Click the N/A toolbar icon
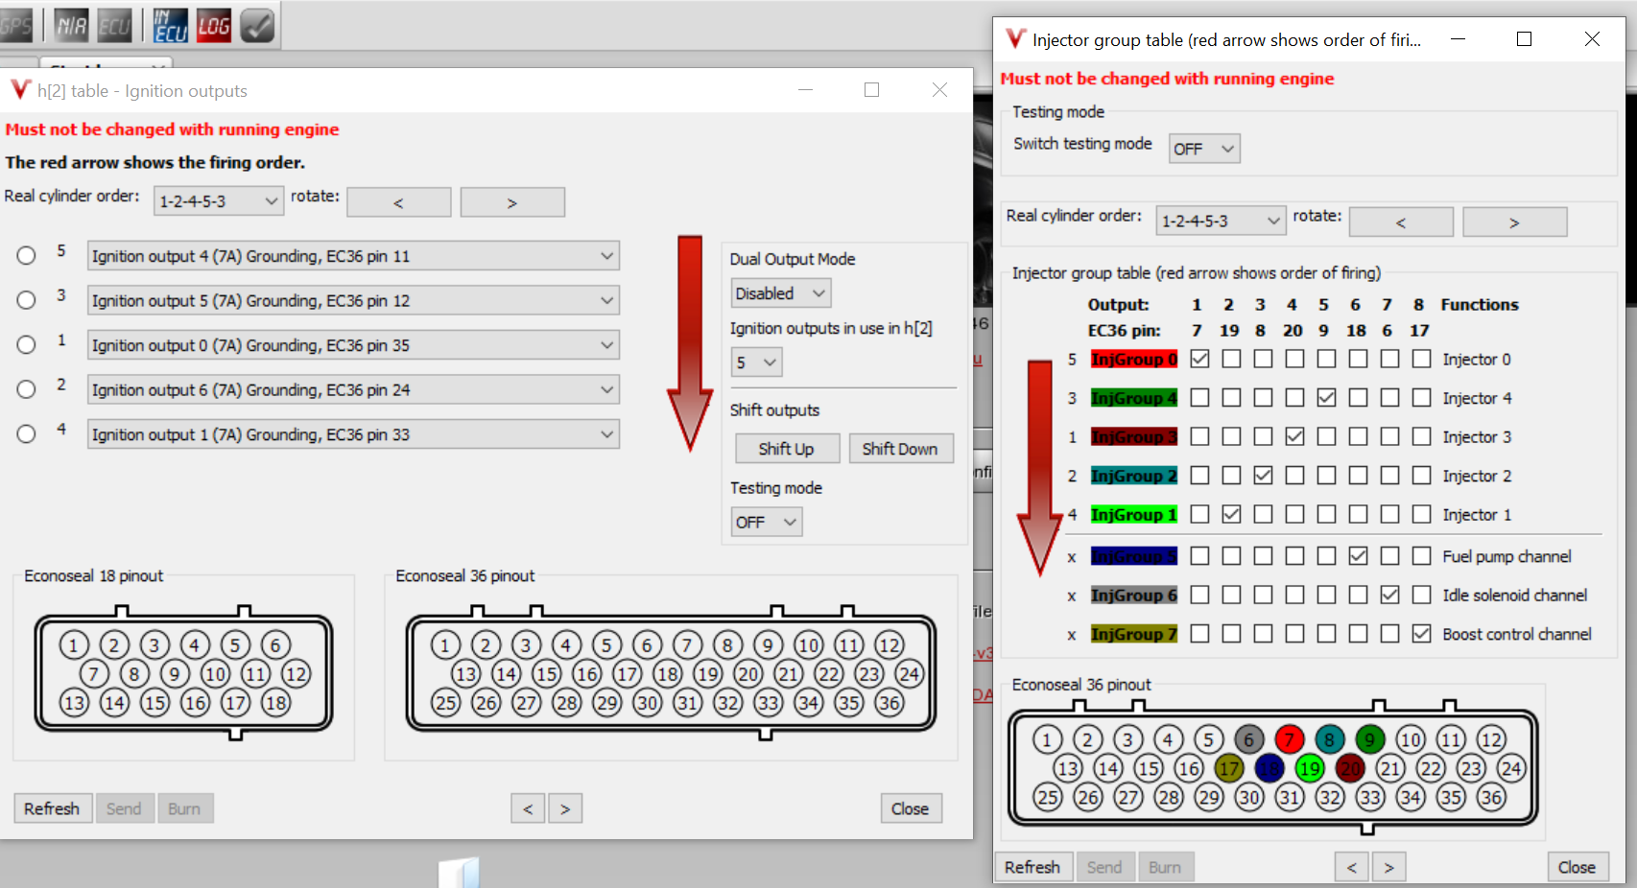This screenshot has height=888, width=1637. tap(71, 26)
